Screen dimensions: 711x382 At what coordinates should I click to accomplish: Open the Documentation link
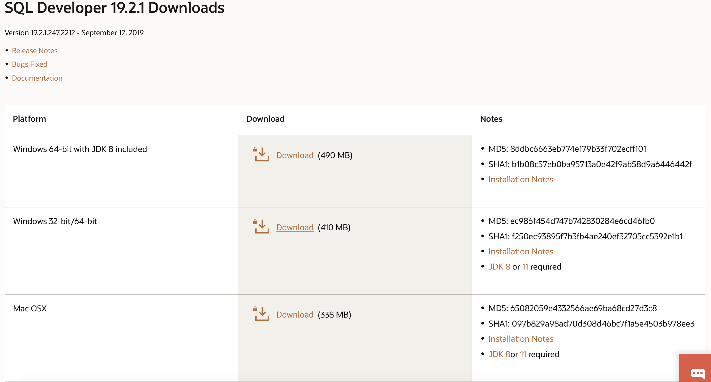37,78
